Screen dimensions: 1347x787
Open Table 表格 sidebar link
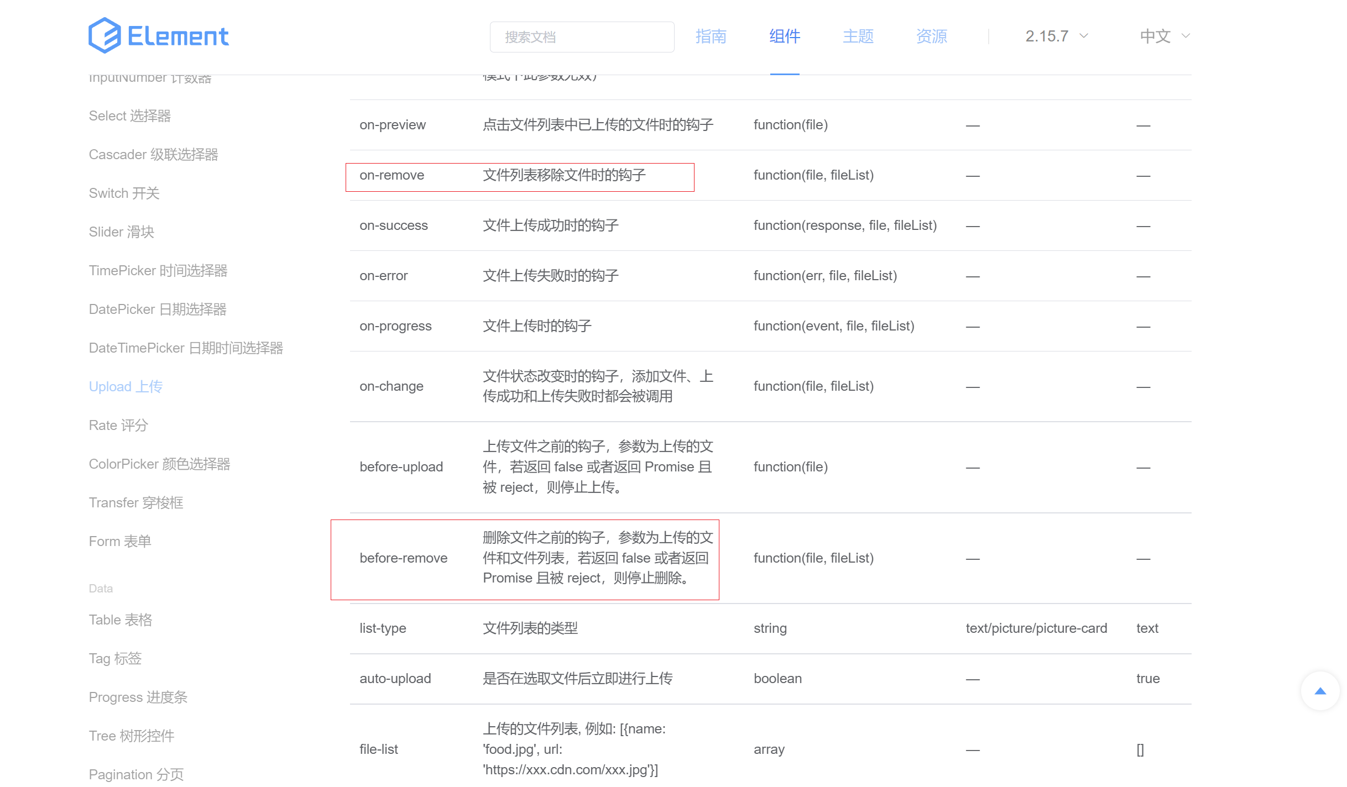coord(121,620)
